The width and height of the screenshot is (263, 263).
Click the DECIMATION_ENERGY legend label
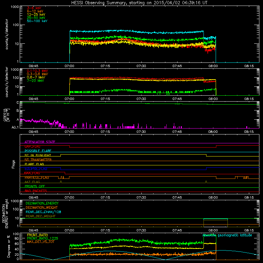(42, 203)
